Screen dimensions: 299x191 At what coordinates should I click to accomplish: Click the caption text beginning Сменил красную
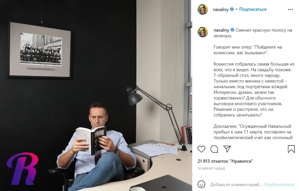(x=253, y=33)
